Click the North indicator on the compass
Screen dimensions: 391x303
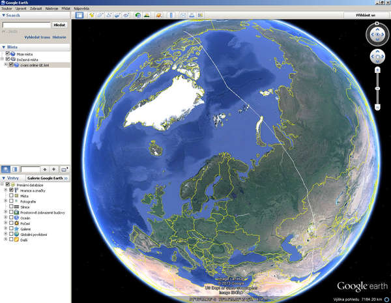(x=377, y=23)
